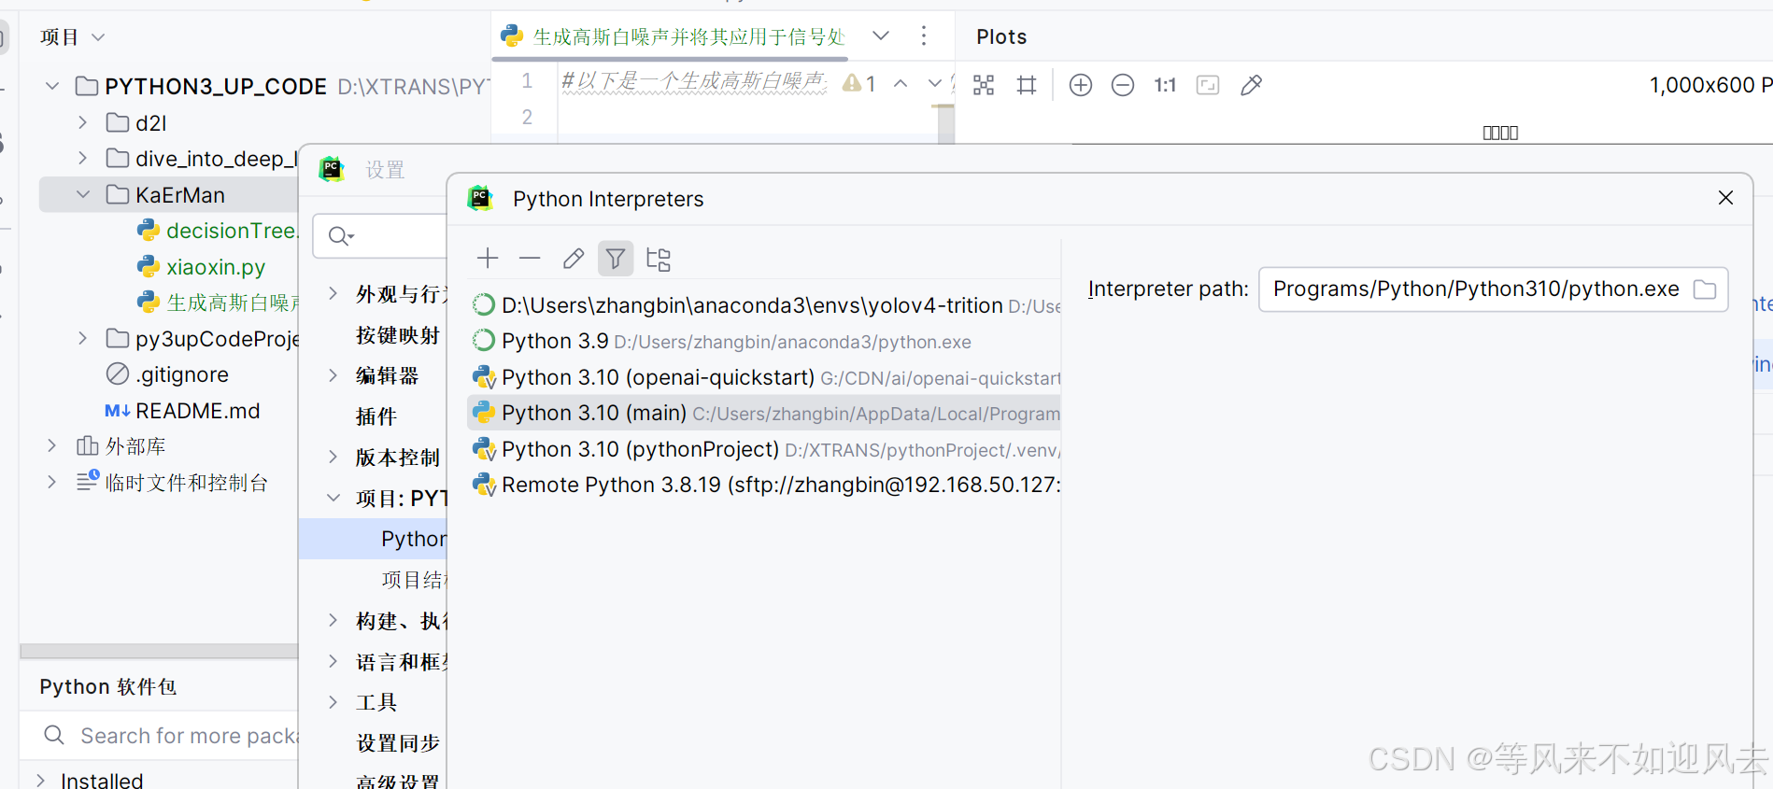
Task: Click the Settings search field
Action: [381, 236]
